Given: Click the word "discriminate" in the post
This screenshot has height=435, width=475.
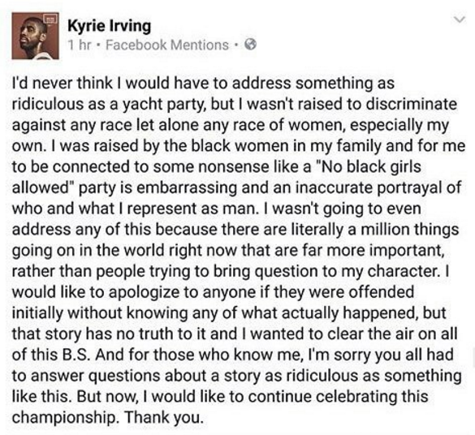Looking at the screenshot, I should (412, 104).
